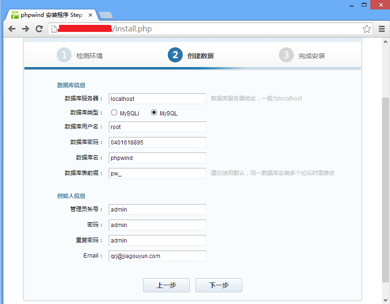
Task: Click the page icon in the address bar
Action: 54,29
